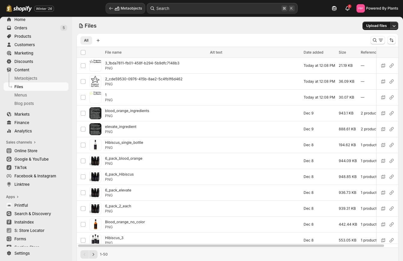Image resolution: width=403 pixels, height=261 pixels.
Task: Select the 2_cde59530 file checkbox
Action: click(83, 82)
